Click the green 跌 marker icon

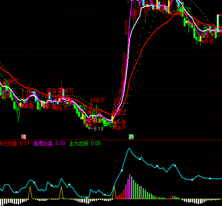coord(131,137)
